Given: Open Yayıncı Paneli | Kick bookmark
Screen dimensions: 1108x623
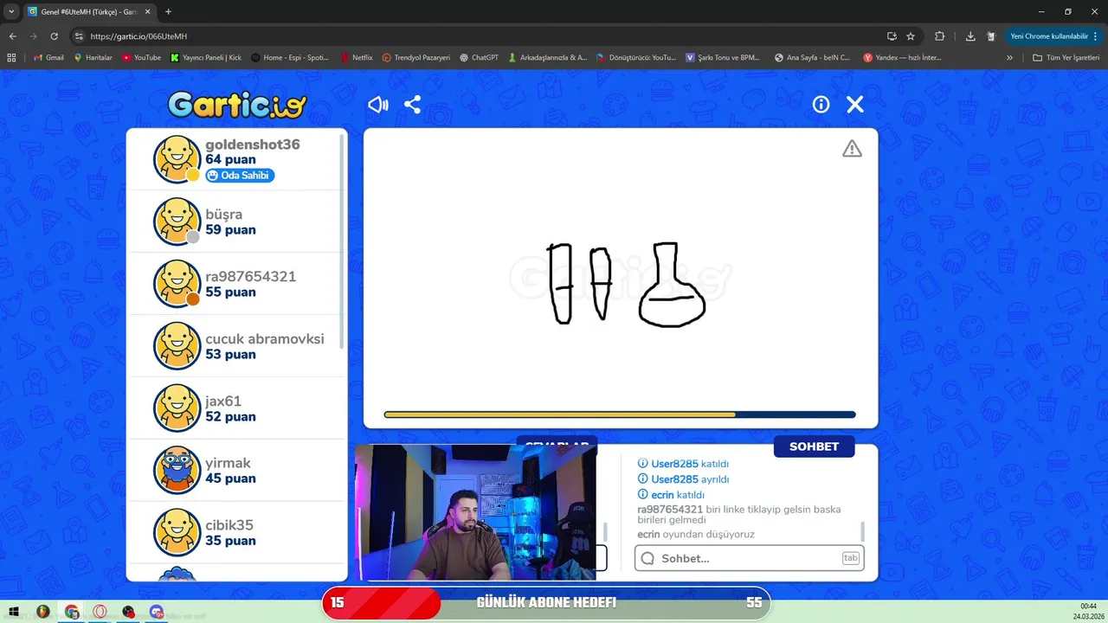Looking at the screenshot, I should coord(207,58).
